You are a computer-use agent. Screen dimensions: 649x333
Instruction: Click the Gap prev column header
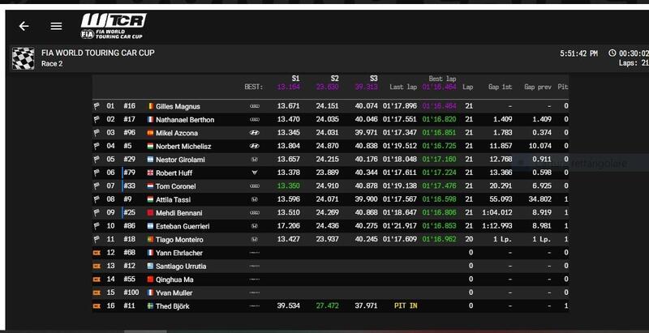[538, 87]
